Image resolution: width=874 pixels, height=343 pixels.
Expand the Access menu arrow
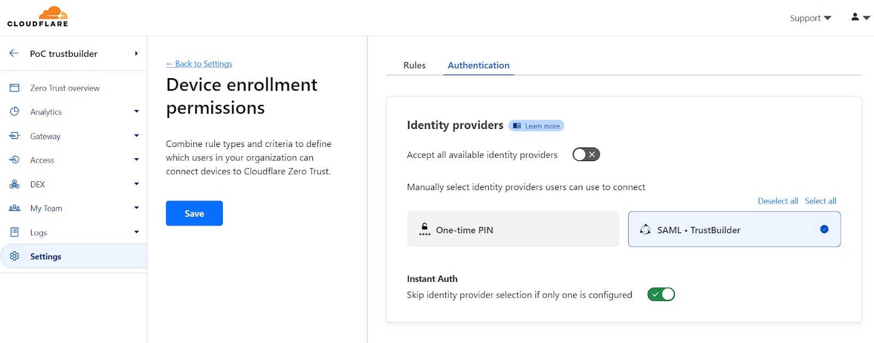[x=137, y=160]
